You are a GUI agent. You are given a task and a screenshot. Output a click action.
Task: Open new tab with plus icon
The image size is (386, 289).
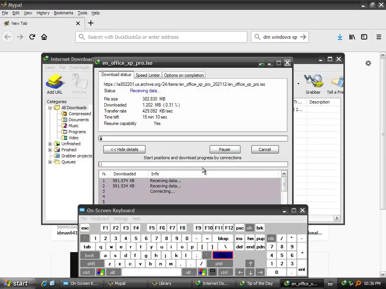tap(91, 23)
